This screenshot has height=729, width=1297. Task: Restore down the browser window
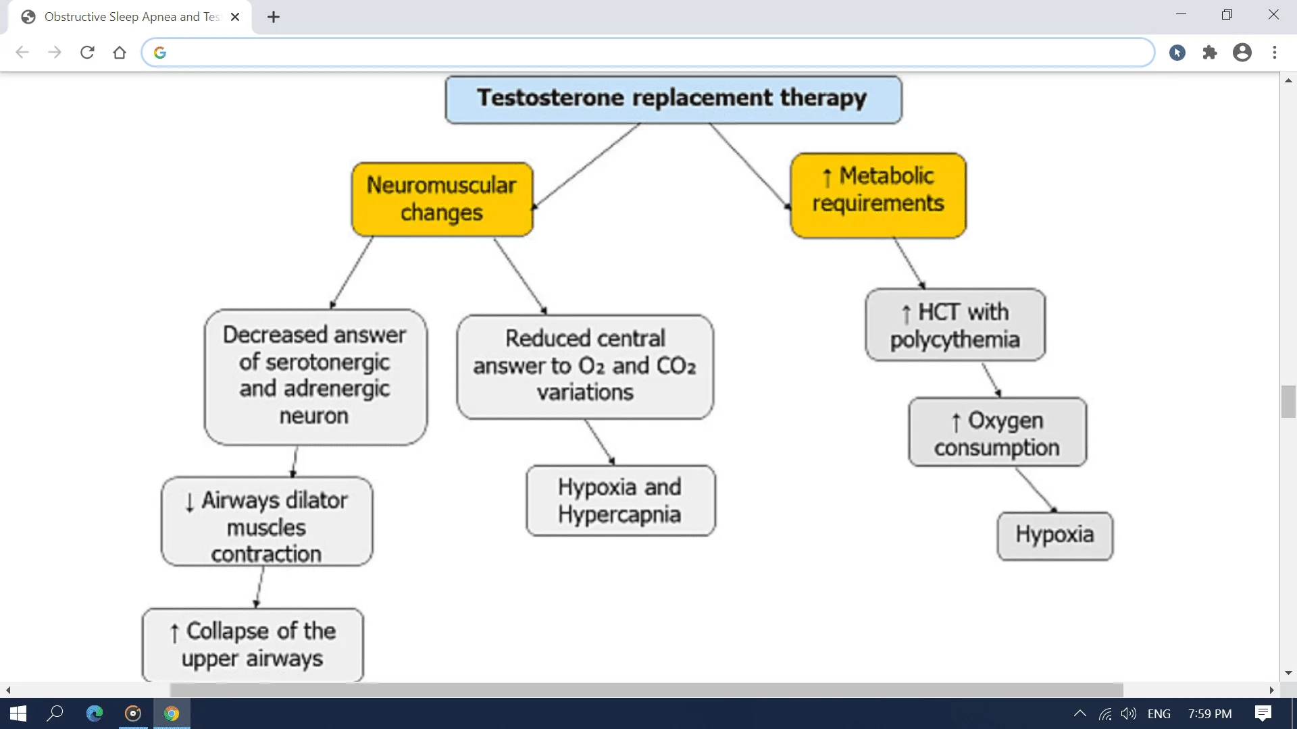pos(1227,15)
